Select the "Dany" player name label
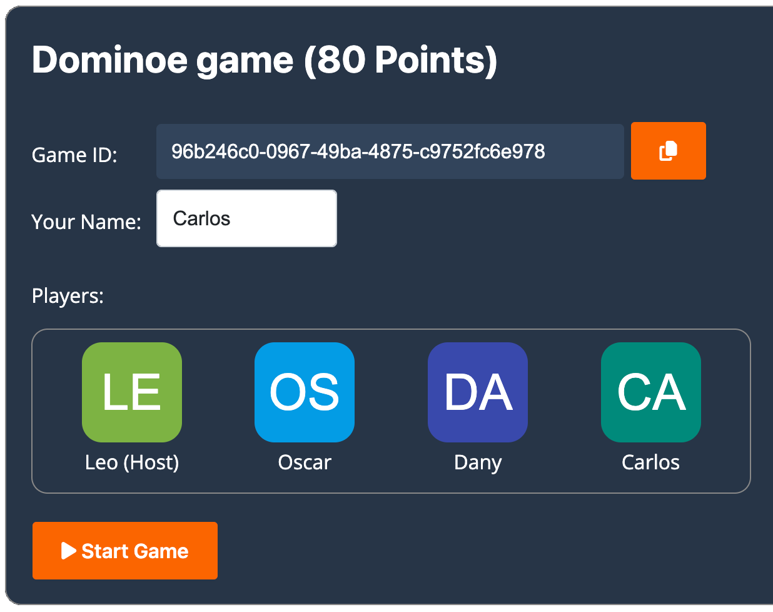Screen dimensions: 773x612 point(478,462)
